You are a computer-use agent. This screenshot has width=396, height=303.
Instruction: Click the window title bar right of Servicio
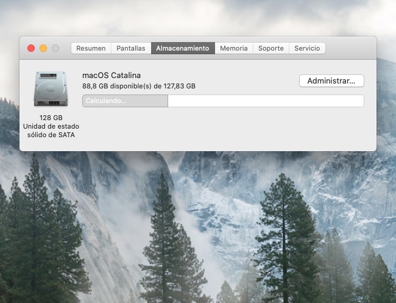coord(350,48)
